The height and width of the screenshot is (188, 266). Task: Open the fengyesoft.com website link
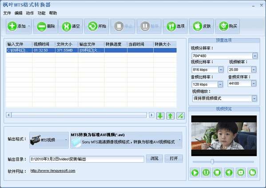53,171
